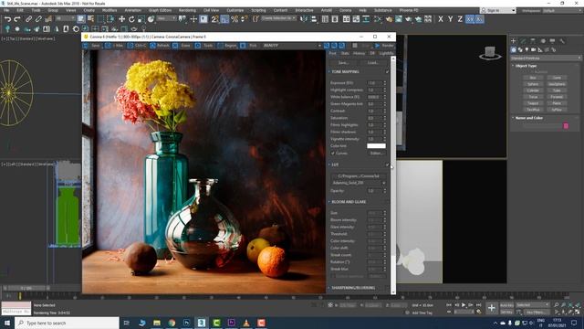Open the Rendering menu
584x329 pixels.
(187, 10)
